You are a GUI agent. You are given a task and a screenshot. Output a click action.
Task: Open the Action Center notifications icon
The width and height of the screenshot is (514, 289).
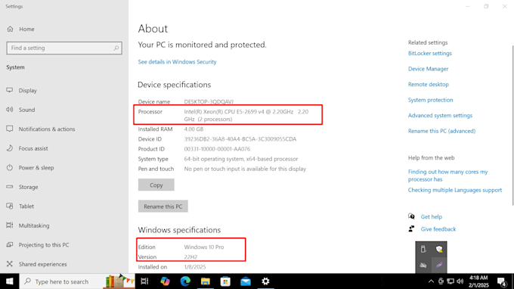[x=502, y=281]
